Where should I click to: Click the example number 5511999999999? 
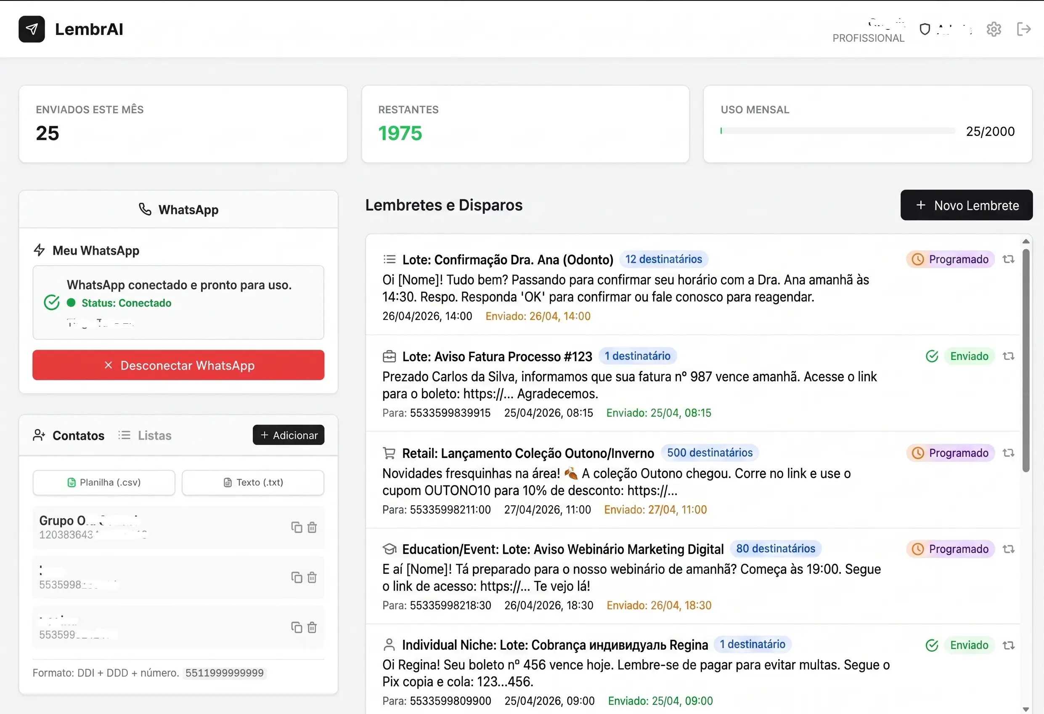click(225, 673)
